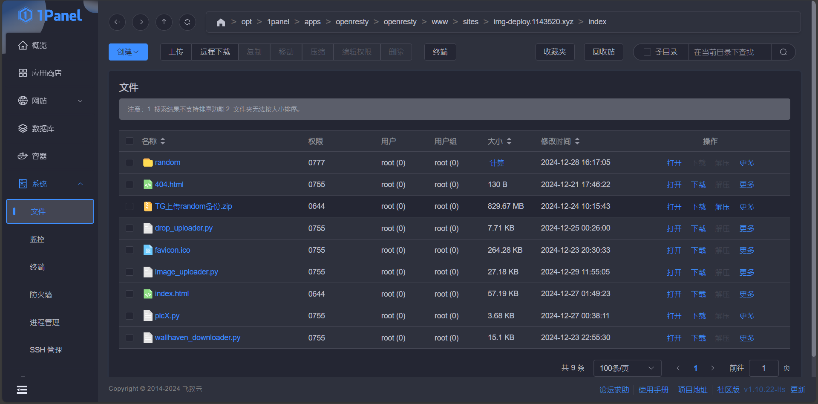
Task: Open 更多 menu for favicon.ico
Action: coord(747,250)
